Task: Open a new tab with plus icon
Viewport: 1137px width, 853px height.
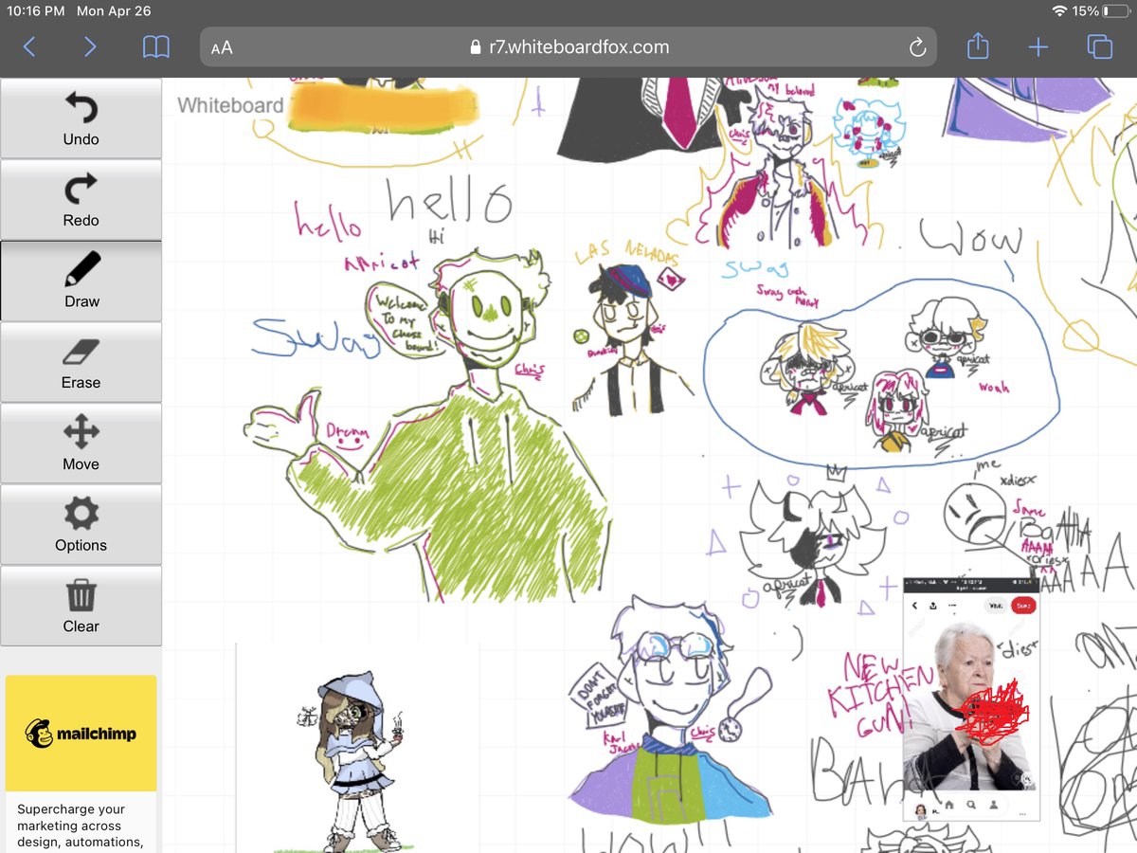Action: pos(1038,46)
